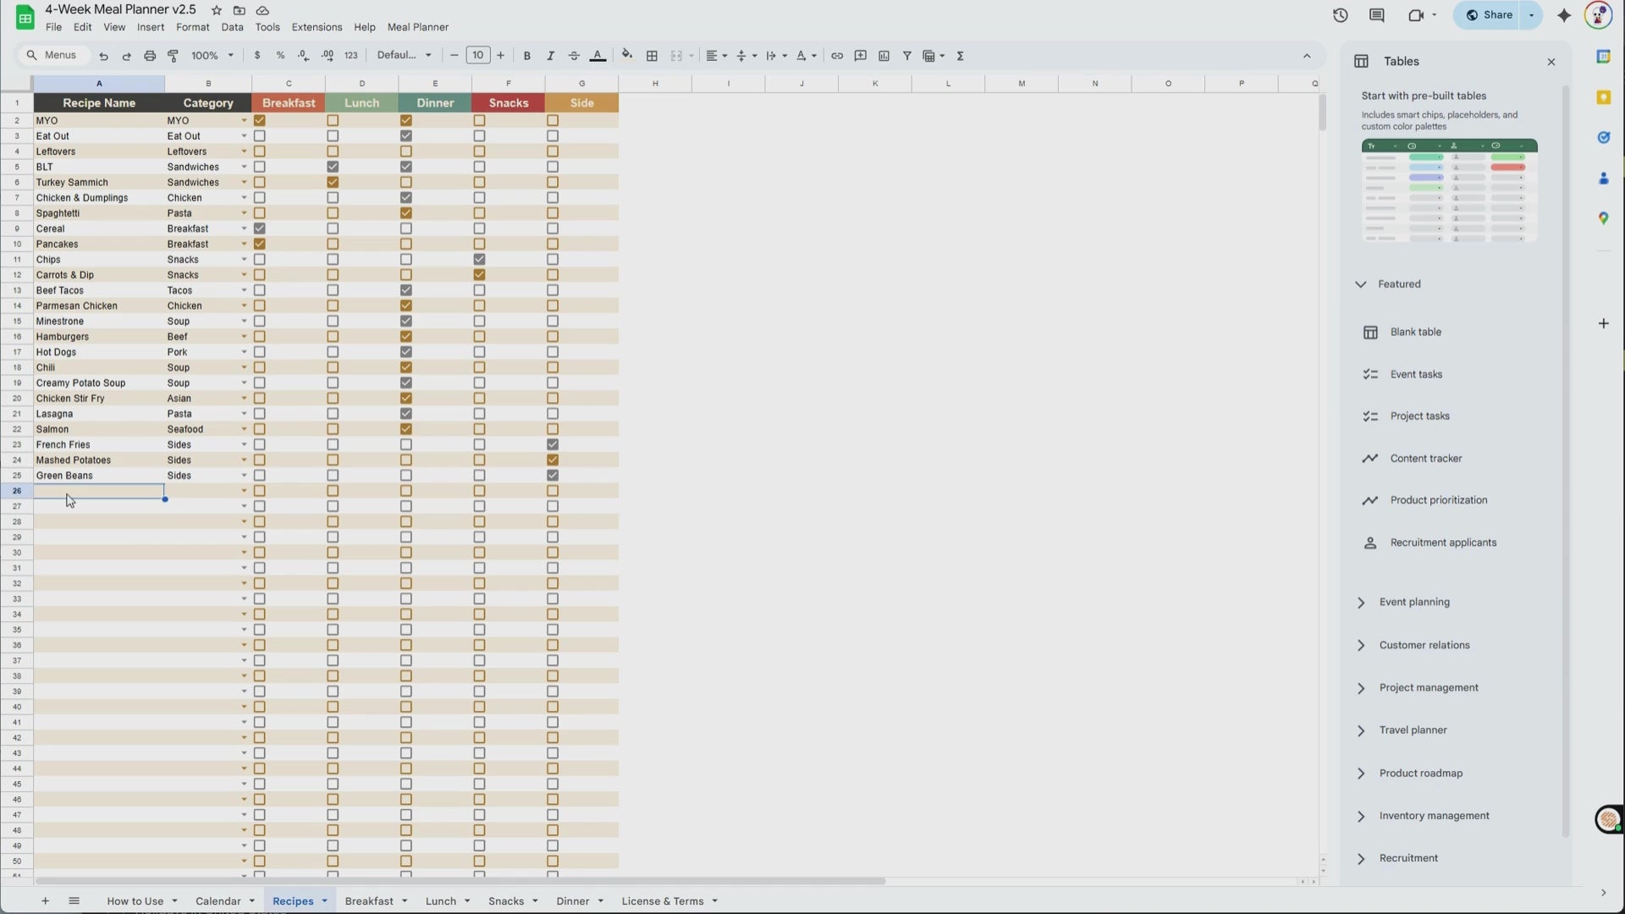The image size is (1625, 914).
Task: Open the Extensions menu
Action: (x=317, y=27)
